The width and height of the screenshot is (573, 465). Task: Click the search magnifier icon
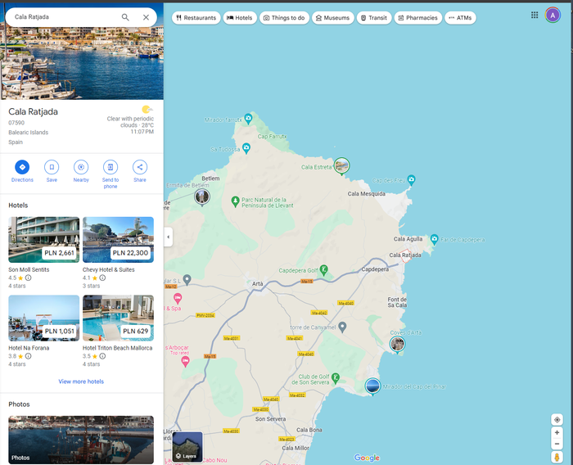pos(125,17)
